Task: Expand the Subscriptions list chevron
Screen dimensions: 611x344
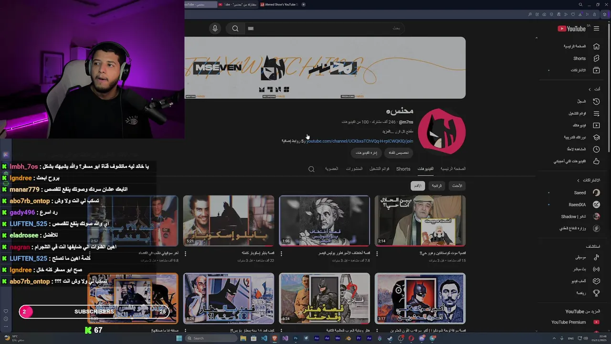Action: [x=579, y=180]
